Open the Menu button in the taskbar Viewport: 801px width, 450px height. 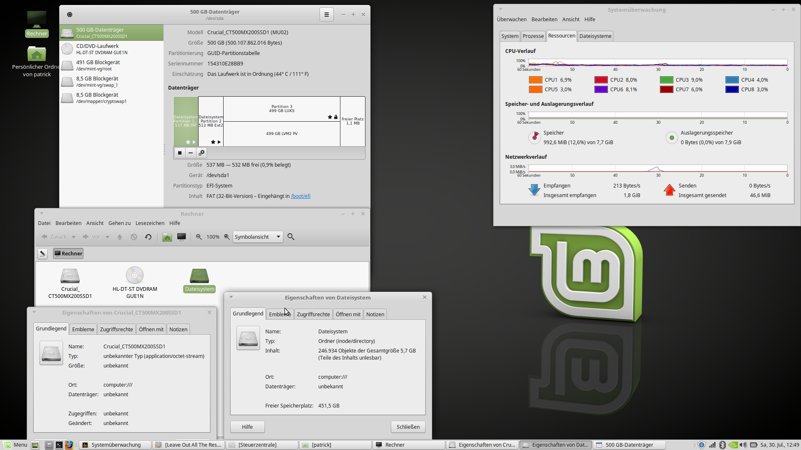(15, 445)
